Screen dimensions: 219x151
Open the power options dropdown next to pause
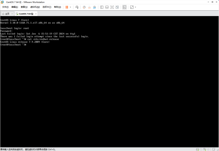click(70, 7)
